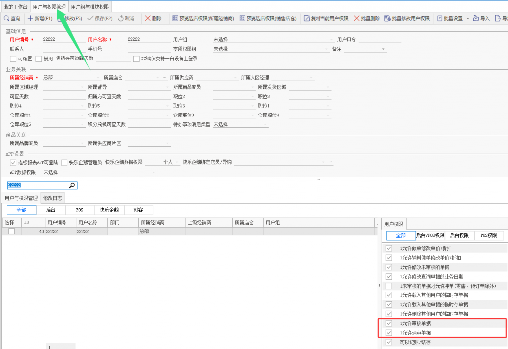Filter user list by 创客
The width and height of the screenshot is (508, 349).
[138, 210]
